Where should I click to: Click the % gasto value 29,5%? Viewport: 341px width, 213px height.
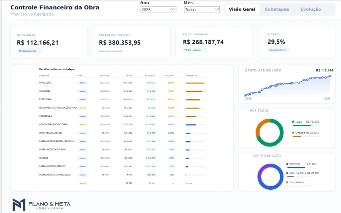coord(276,42)
